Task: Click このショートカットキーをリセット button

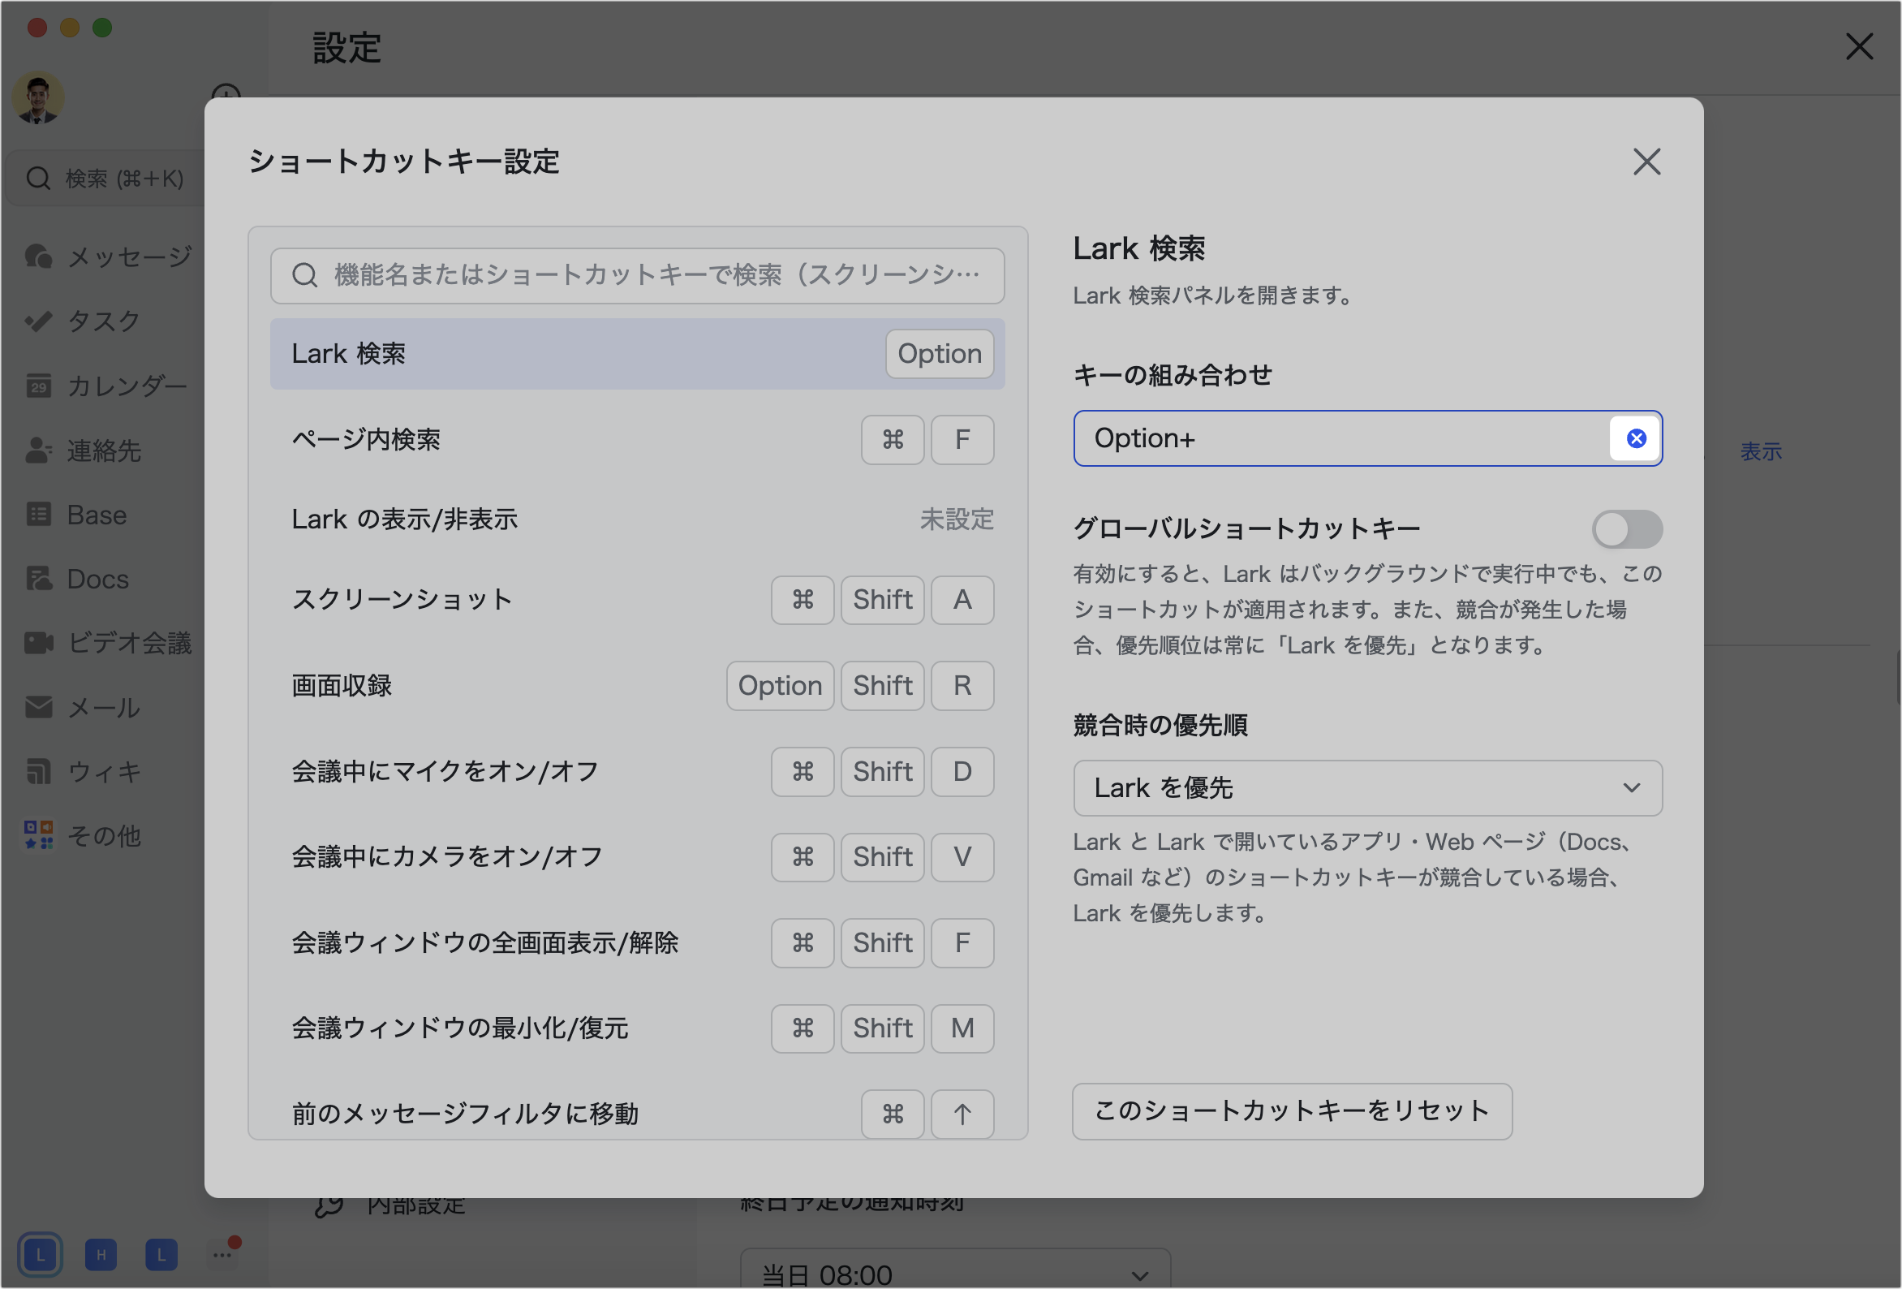Action: coord(1293,1111)
